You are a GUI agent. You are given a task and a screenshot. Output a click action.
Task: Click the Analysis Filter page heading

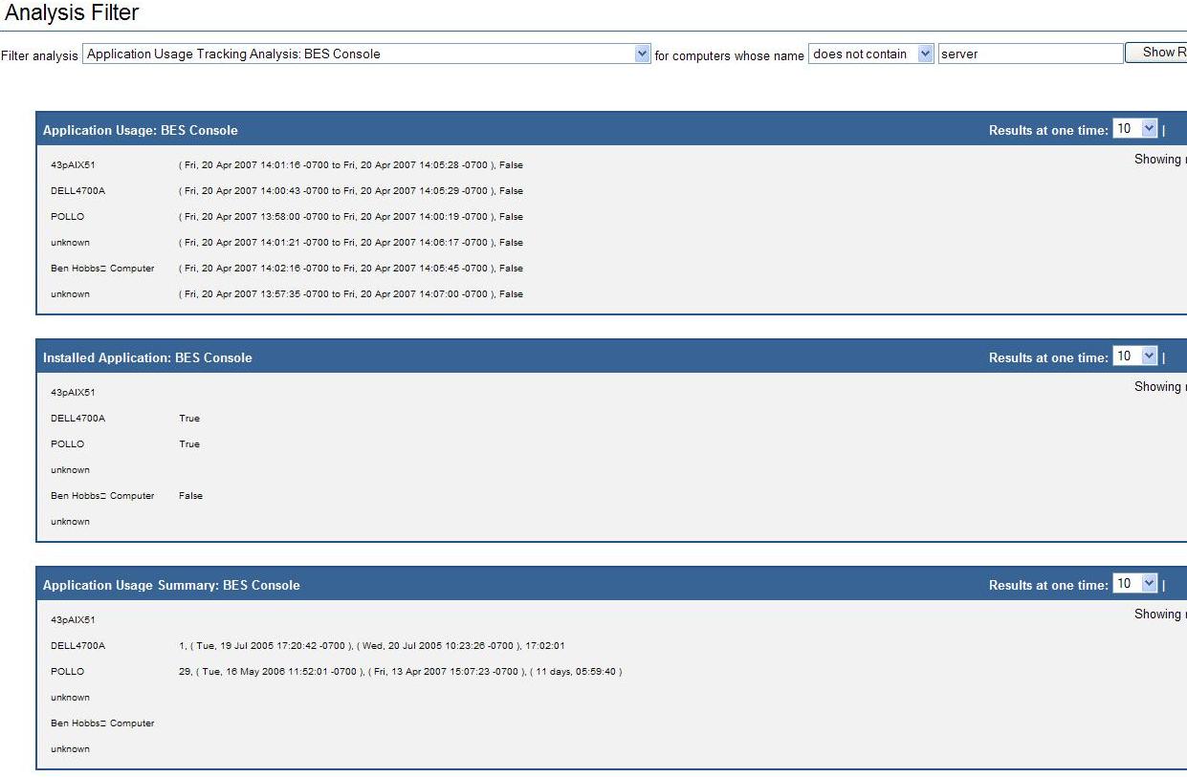tap(72, 13)
